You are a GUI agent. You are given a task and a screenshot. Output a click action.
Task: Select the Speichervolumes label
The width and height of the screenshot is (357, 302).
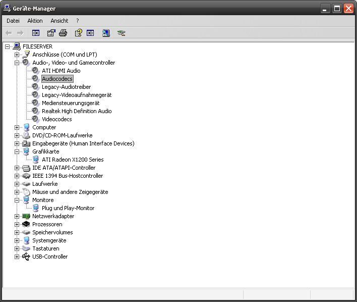click(x=52, y=232)
